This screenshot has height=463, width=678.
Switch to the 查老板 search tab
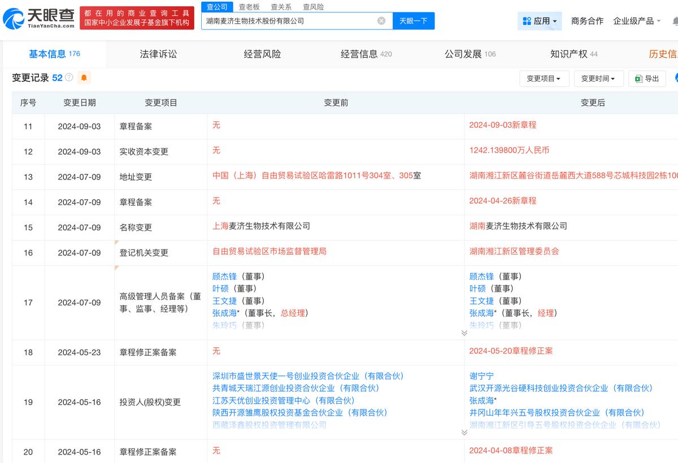(249, 7)
